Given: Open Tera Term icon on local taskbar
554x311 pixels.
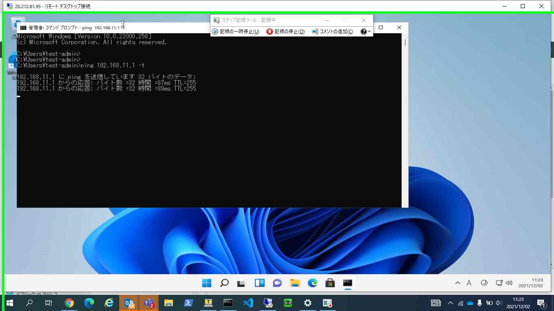Looking at the screenshot, I should (x=208, y=303).
